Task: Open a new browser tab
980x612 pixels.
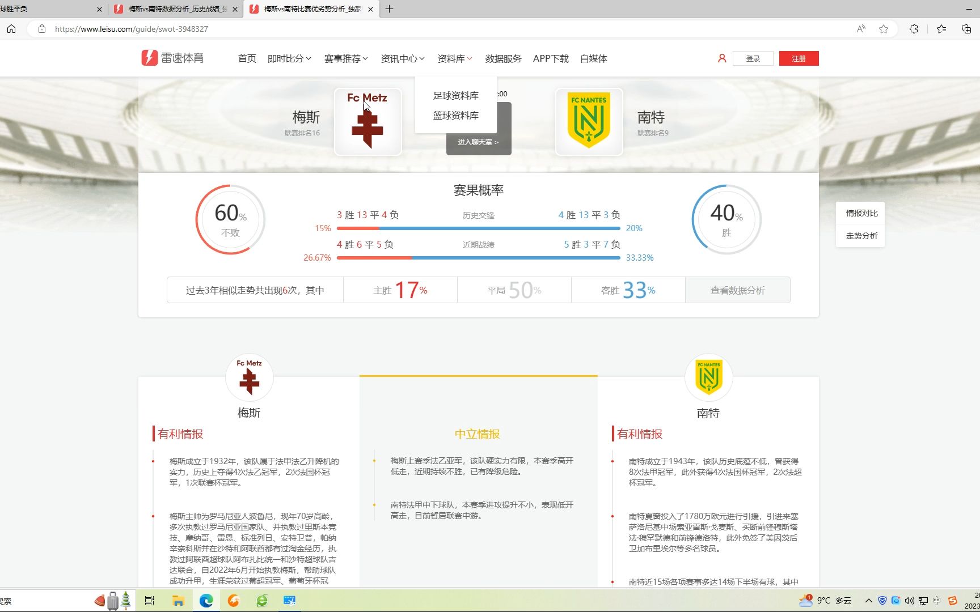Action: pos(389,9)
